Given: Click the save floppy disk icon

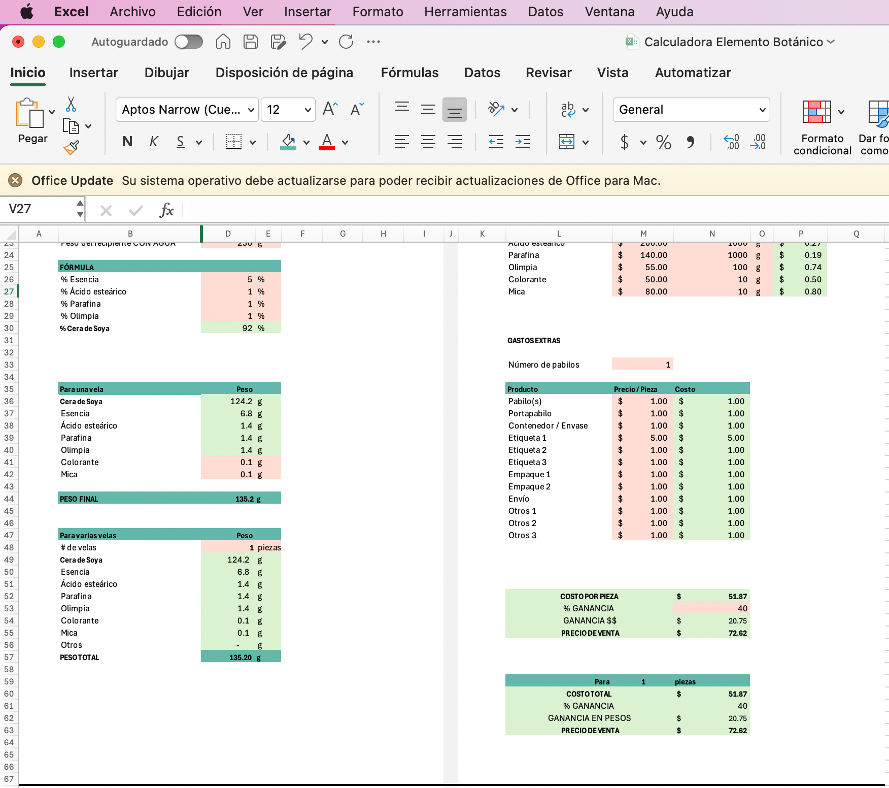Looking at the screenshot, I should click(x=251, y=42).
